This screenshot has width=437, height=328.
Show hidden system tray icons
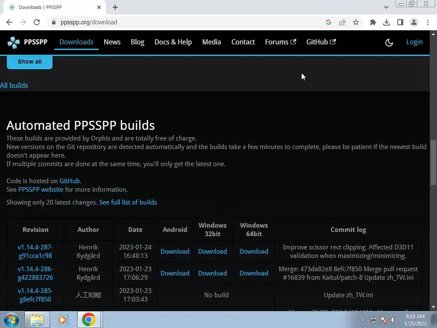tap(363, 320)
